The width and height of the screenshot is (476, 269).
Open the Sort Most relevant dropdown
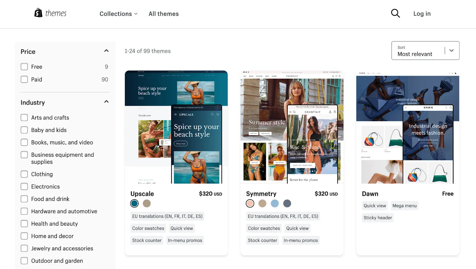(x=425, y=51)
